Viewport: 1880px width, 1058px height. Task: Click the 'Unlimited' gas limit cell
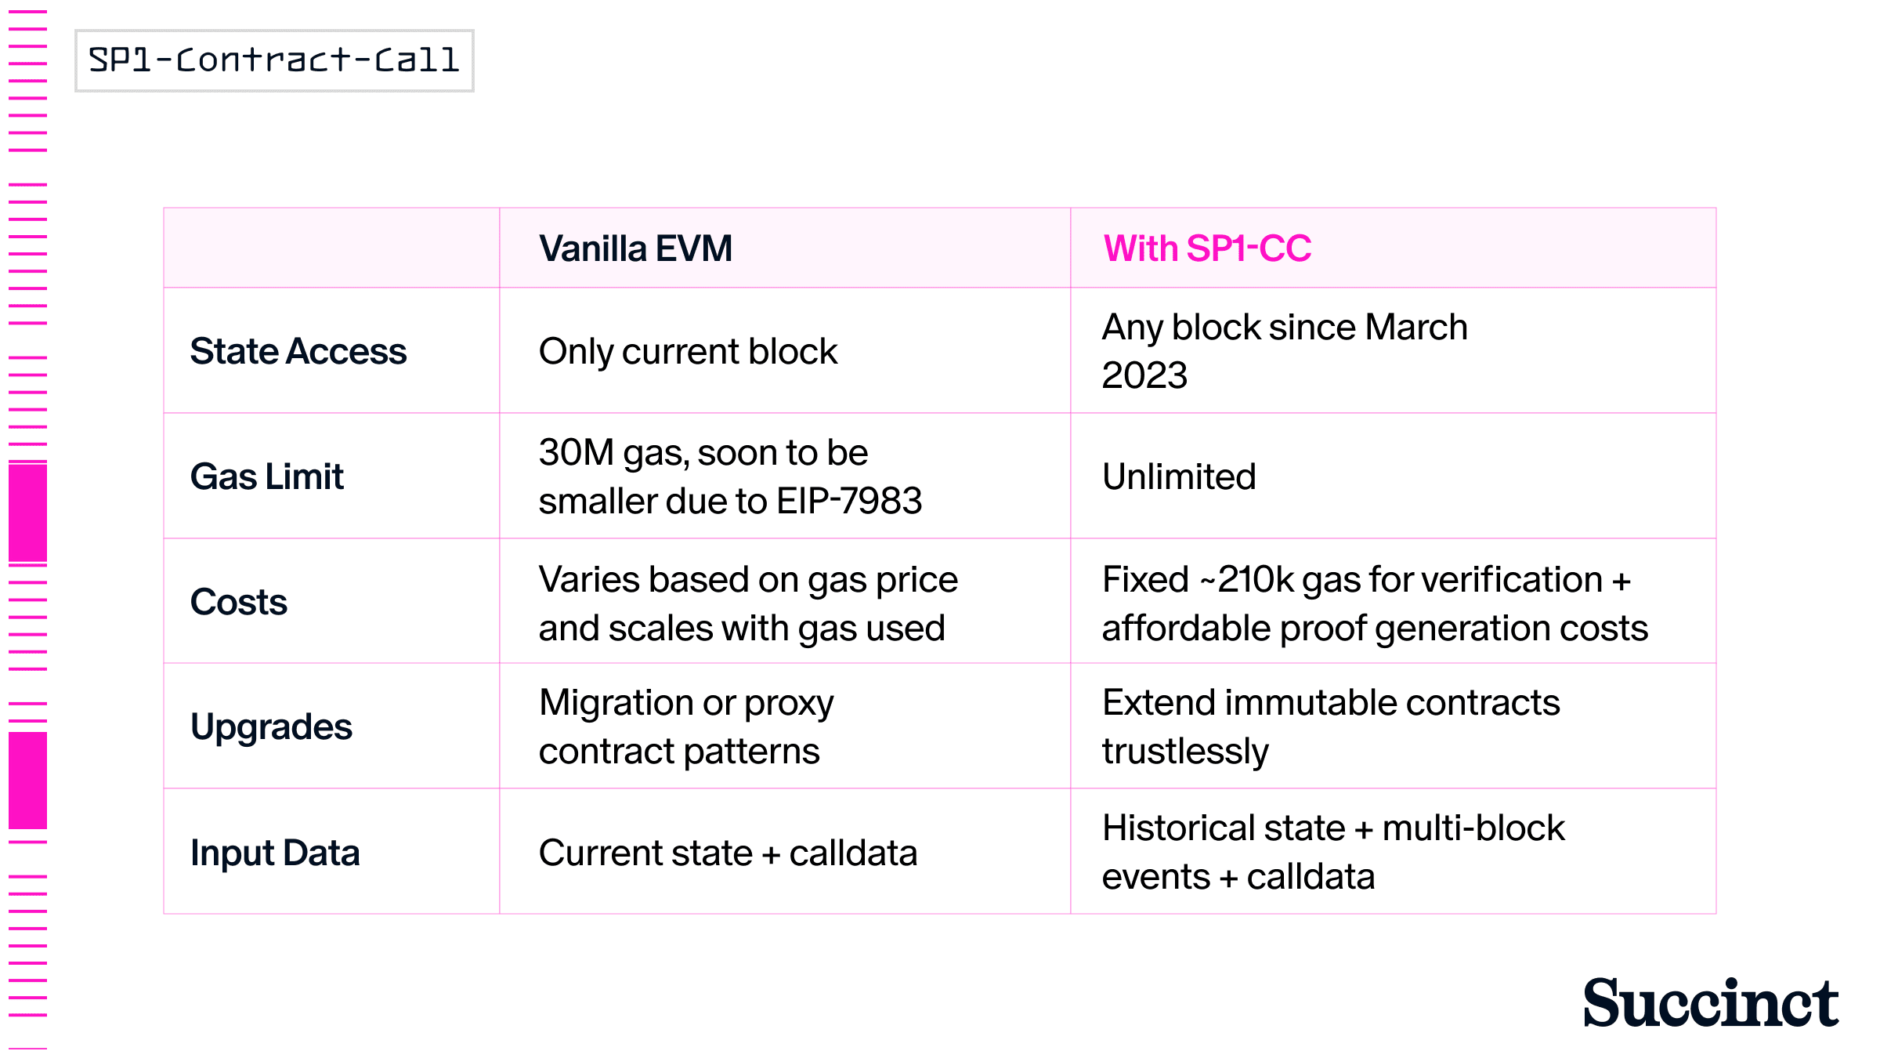(1179, 476)
